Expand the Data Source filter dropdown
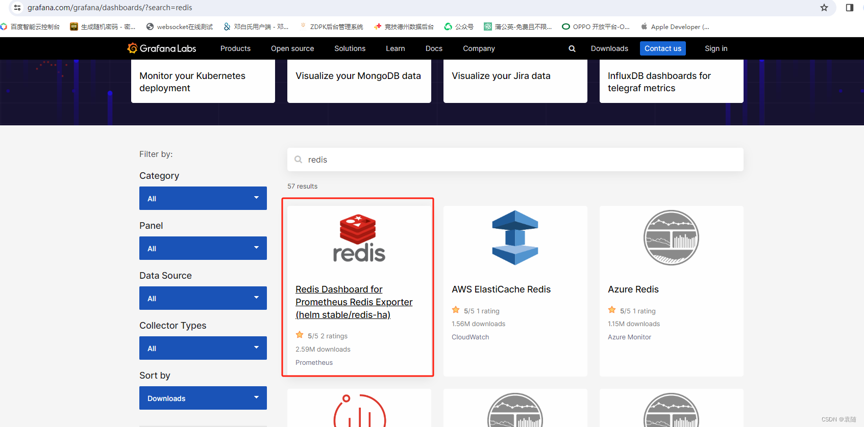Viewport: 864px width, 427px height. tap(203, 298)
